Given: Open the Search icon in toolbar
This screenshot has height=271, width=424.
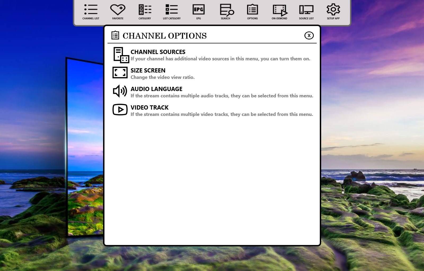Looking at the screenshot, I should pos(227,10).
